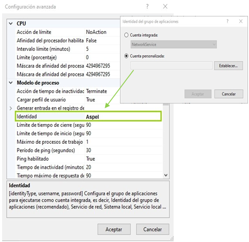
Task: Select Tiempo máximo de respuesta row
Action: (89, 176)
